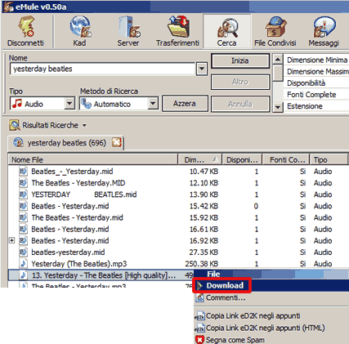Open the Nome search history dropdown
This screenshot has width=349, height=344.
(202, 69)
